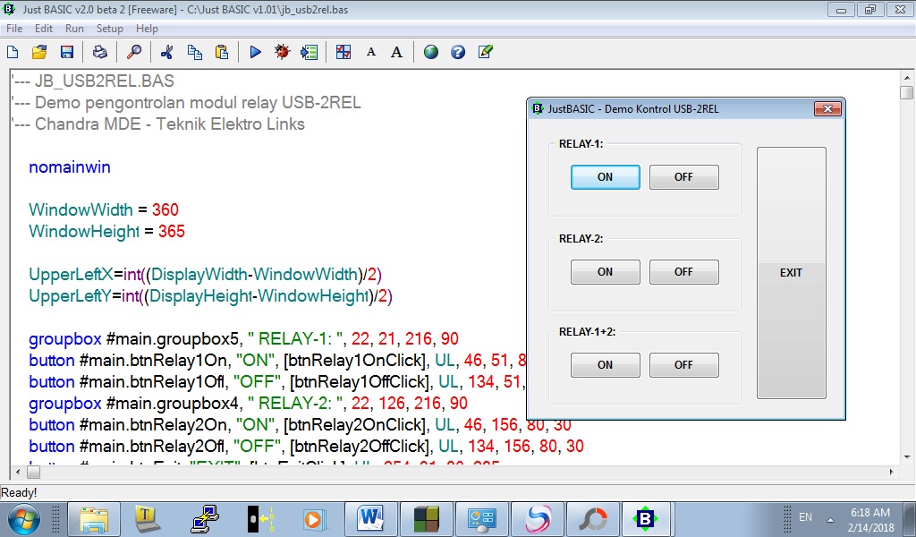916x537 pixels.
Task: Open the File menu
Action: (14, 29)
